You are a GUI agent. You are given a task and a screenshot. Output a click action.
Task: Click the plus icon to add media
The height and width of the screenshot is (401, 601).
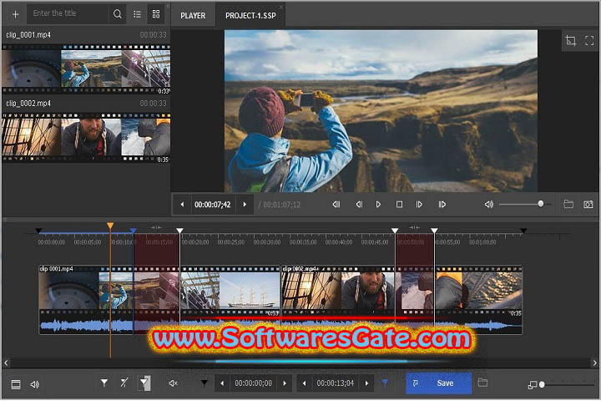coord(15,14)
